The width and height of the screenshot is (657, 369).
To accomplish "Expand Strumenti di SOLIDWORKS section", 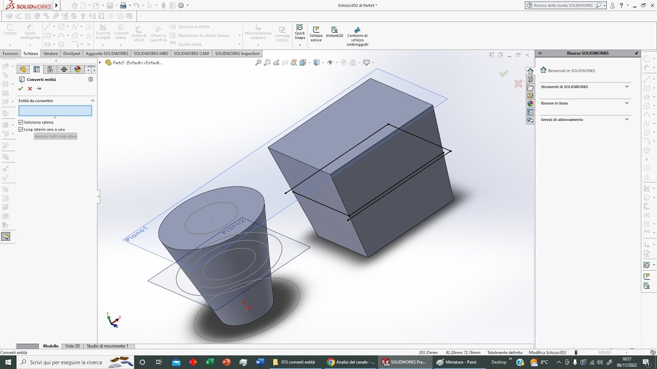I will tap(627, 87).
